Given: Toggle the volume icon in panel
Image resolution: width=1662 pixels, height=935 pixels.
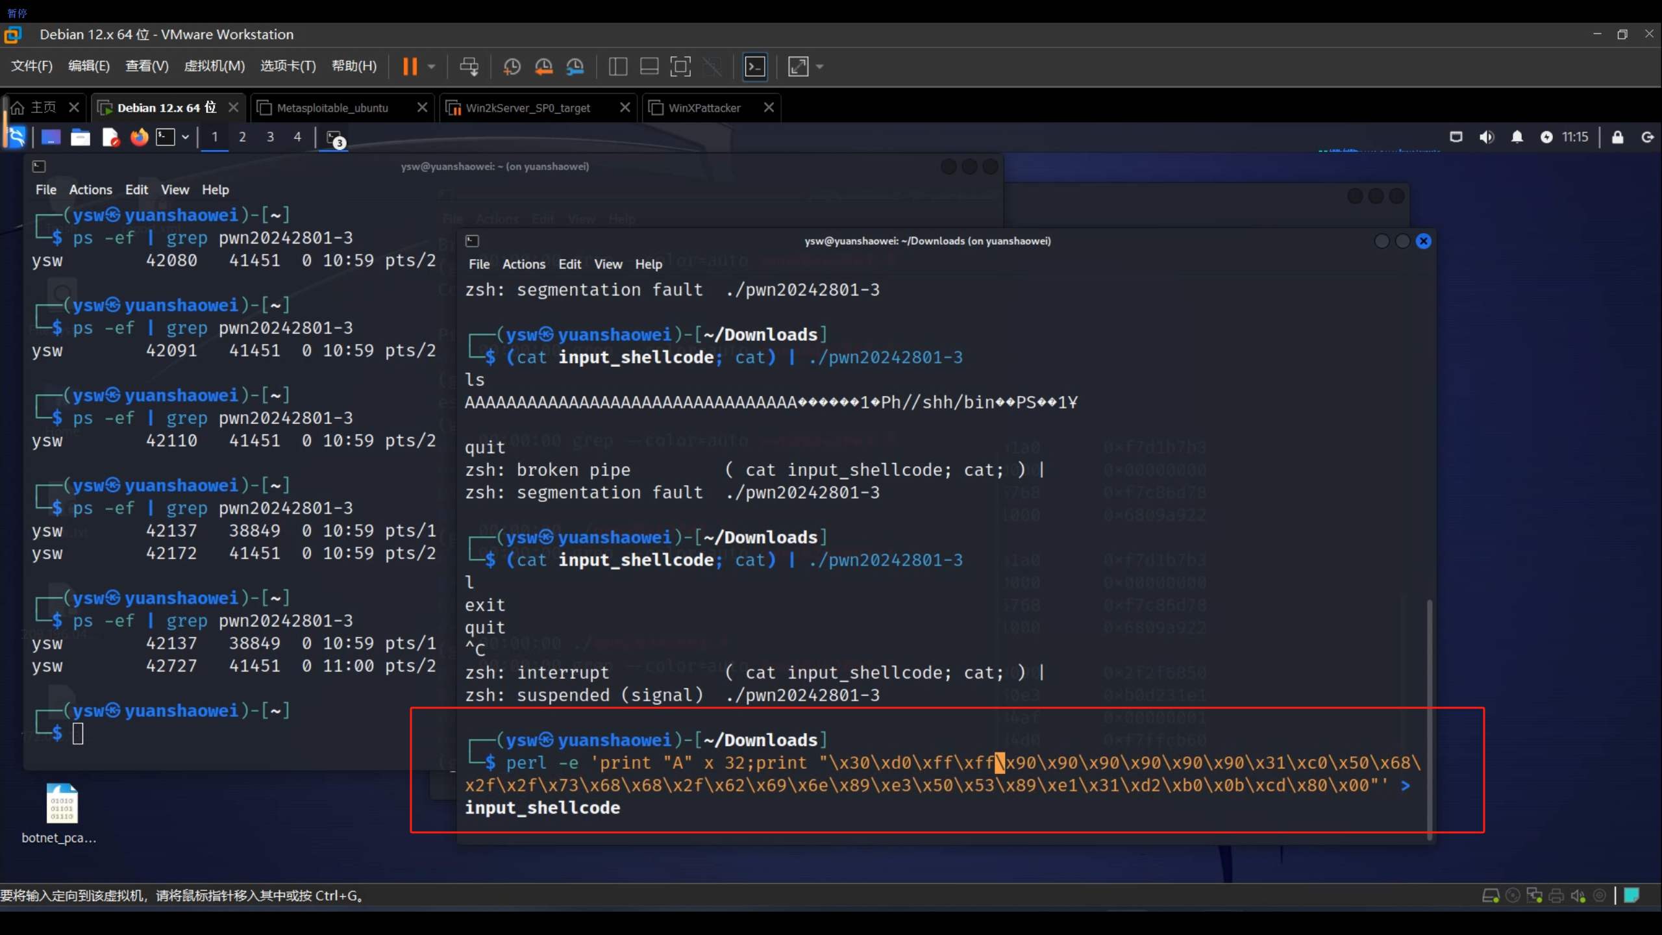Looking at the screenshot, I should coord(1486,137).
